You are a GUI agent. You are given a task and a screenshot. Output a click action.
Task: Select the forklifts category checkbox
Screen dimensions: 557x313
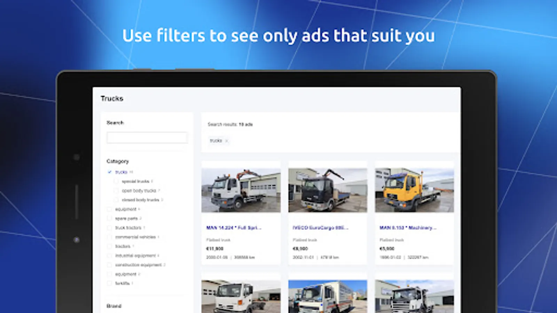coord(110,283)
